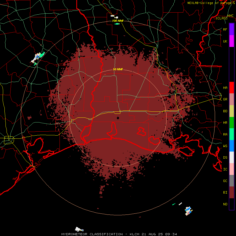
Task: Click the GR pink-brown legend swatch
Action: click(232, 99)
